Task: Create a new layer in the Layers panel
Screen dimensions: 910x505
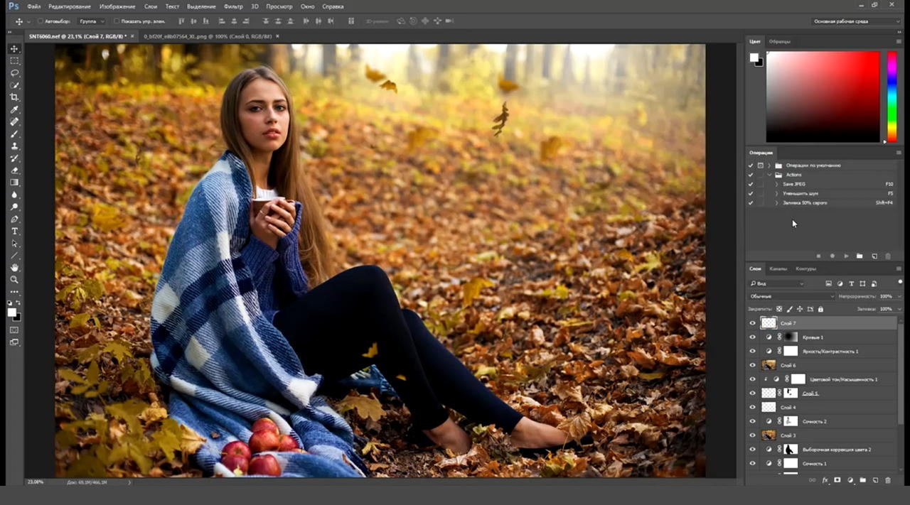Action: (x=875, y=480)
